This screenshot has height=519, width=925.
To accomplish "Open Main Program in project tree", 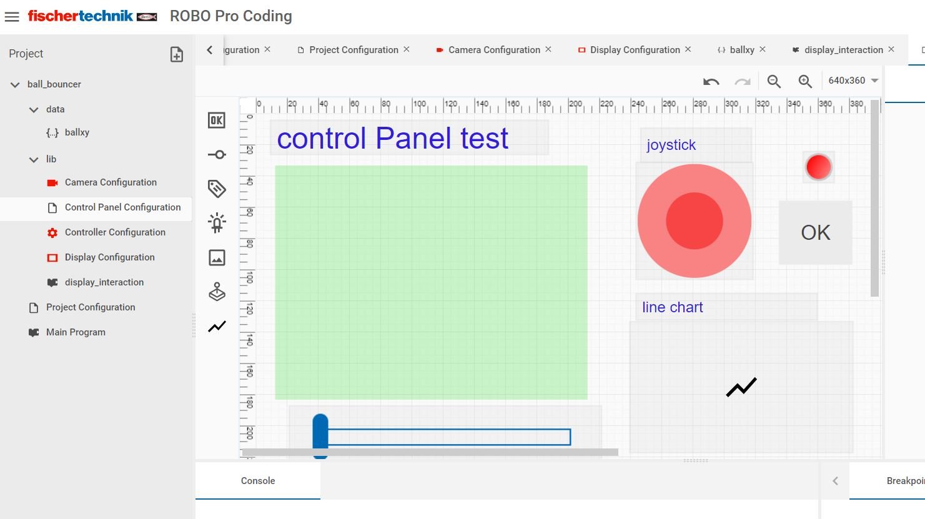I will click(x=76, y=332).
